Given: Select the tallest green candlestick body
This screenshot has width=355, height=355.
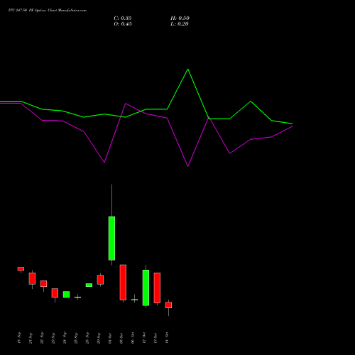Looking at the screenshot, I should point(111,239).
